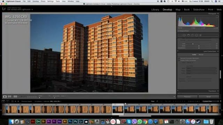Click the filmstrip horizontal scrollbar
Screen dimensions: 223x125
[135, 116]
